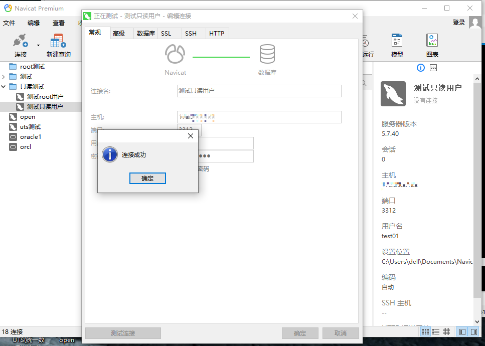Click the Run (运行) toolbar icon
485x346 pixels.
pyautogui.click(x=366, y=41)
